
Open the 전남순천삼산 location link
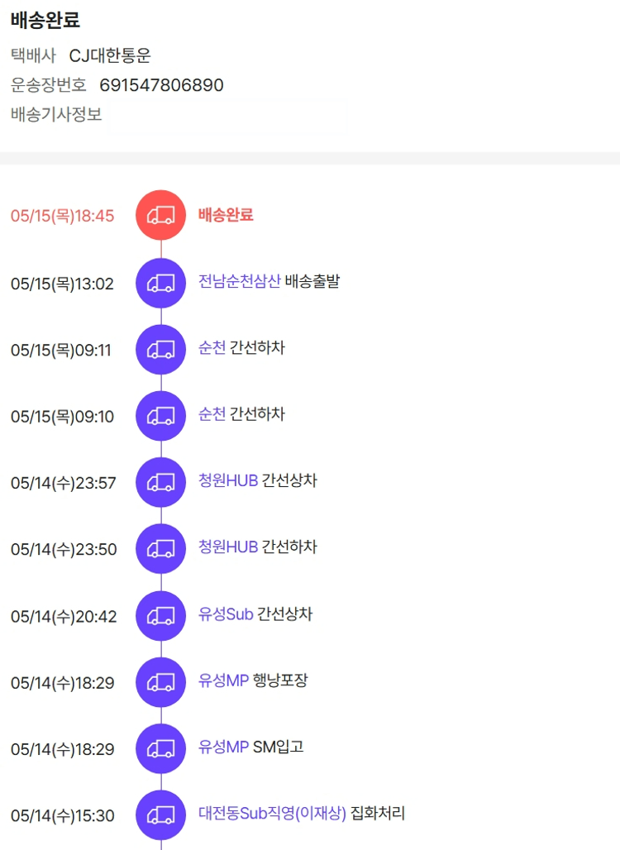[239, 281]
